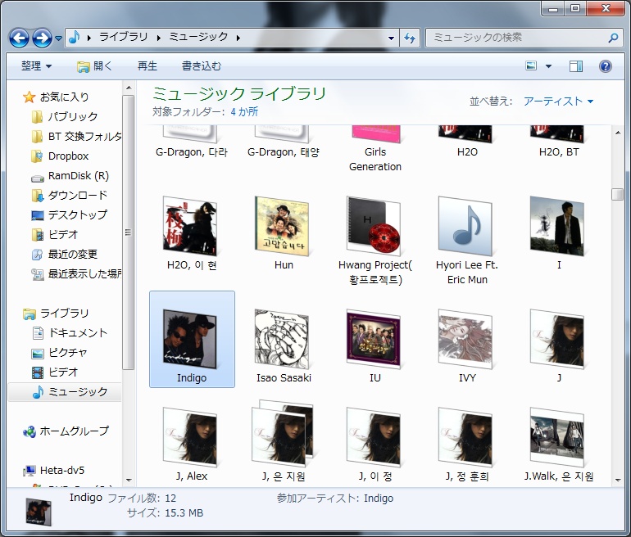Click the file list scroll down arrow

pyautogui.click(x=618, y=480)
